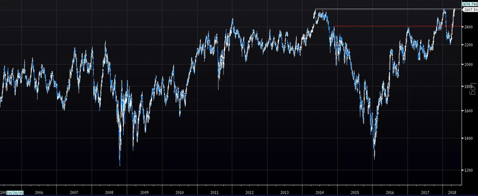Screen dimensions: 478x196
Task: Click the 2014 label on time axis
Action: click(x=320, y=193)
